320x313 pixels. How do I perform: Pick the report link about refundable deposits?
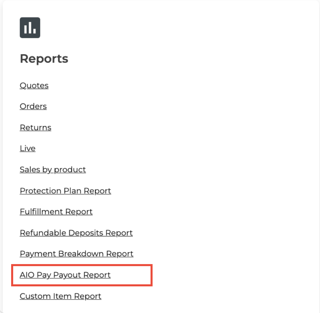(76, 233)
